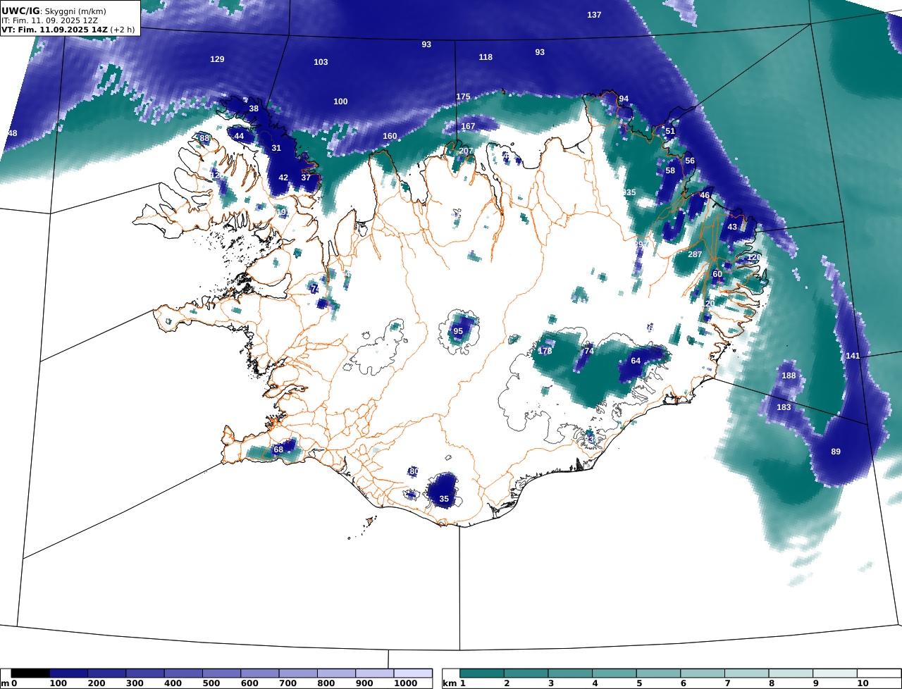Click the visibility value 160 on the map

pos(390,136)
